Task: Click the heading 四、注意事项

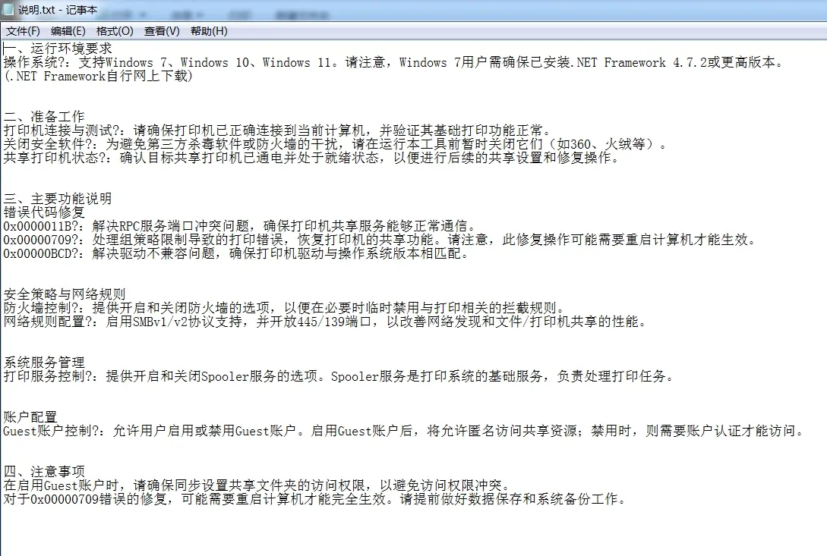Action: (44, 471)
